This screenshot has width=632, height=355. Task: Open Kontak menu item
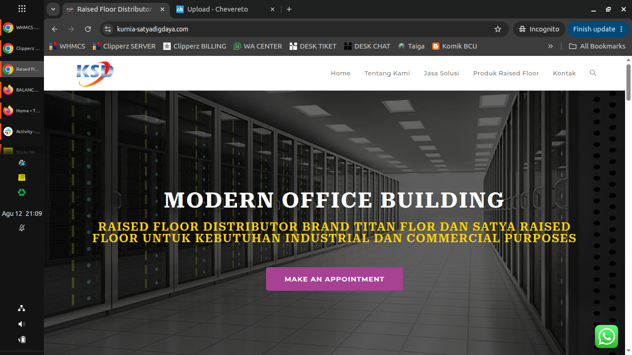pyautogui.click(x=564, y=73)
